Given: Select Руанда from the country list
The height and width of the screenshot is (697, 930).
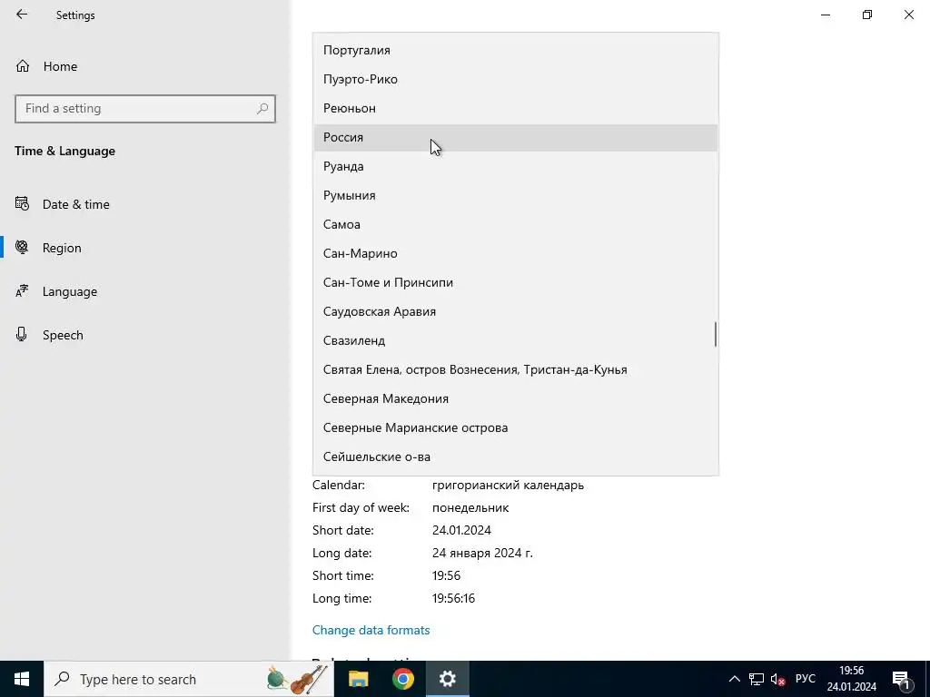Looking at the screenshot, I should pos(516,167).
